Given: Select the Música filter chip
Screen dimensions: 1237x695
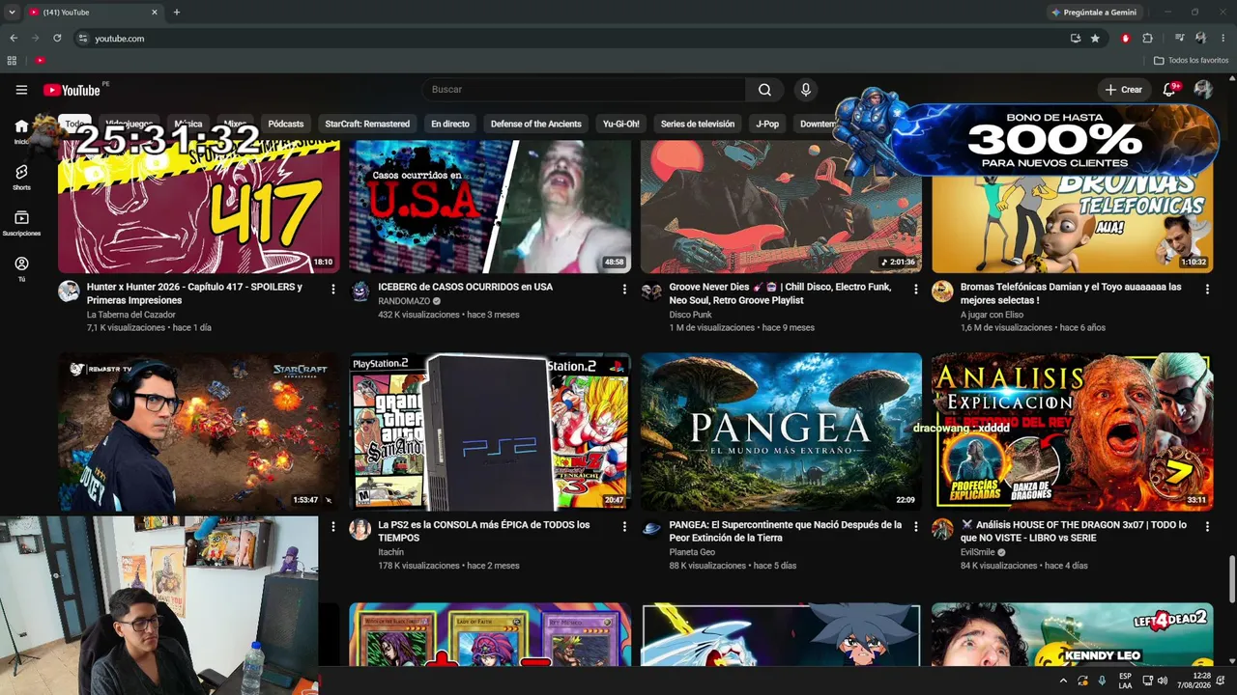Looking at the screenshot, I should (188, 124).
